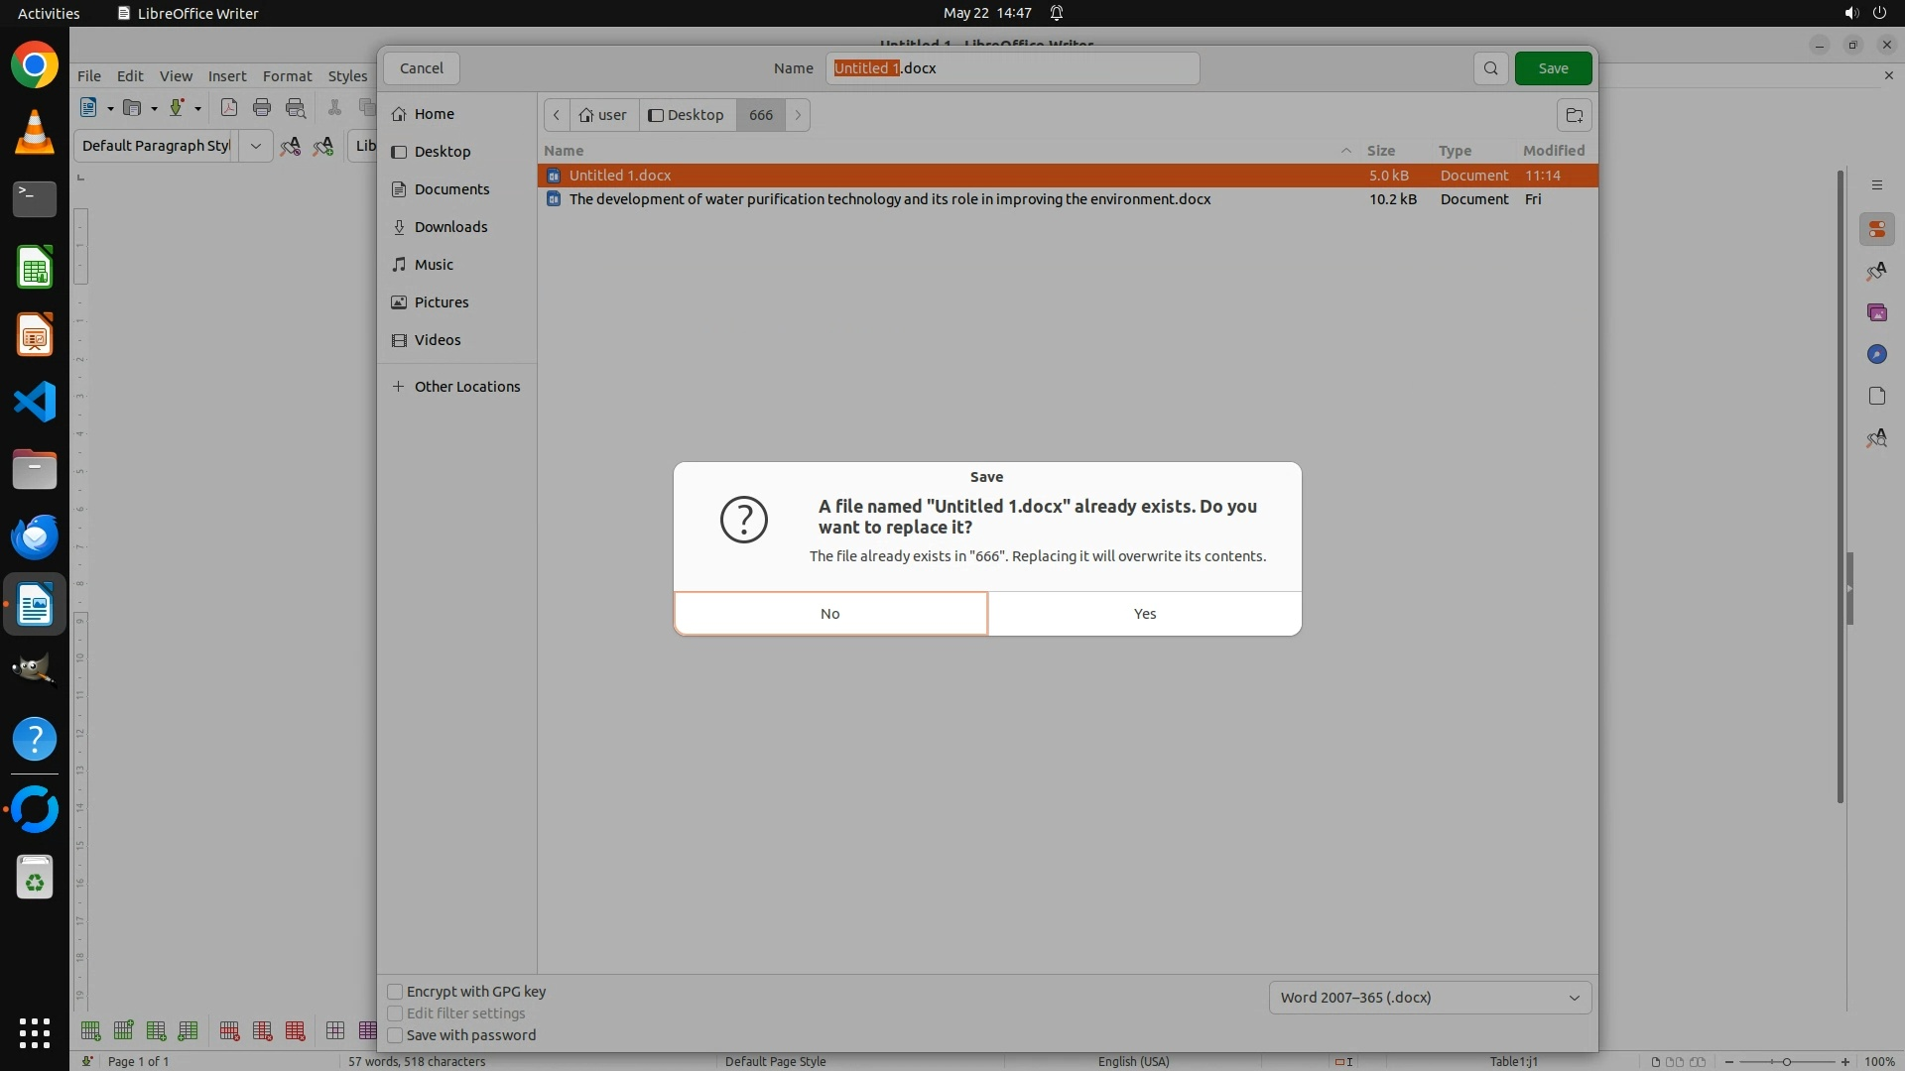Toggle Edit filter settings checkbox

[x=395, y=1013]
